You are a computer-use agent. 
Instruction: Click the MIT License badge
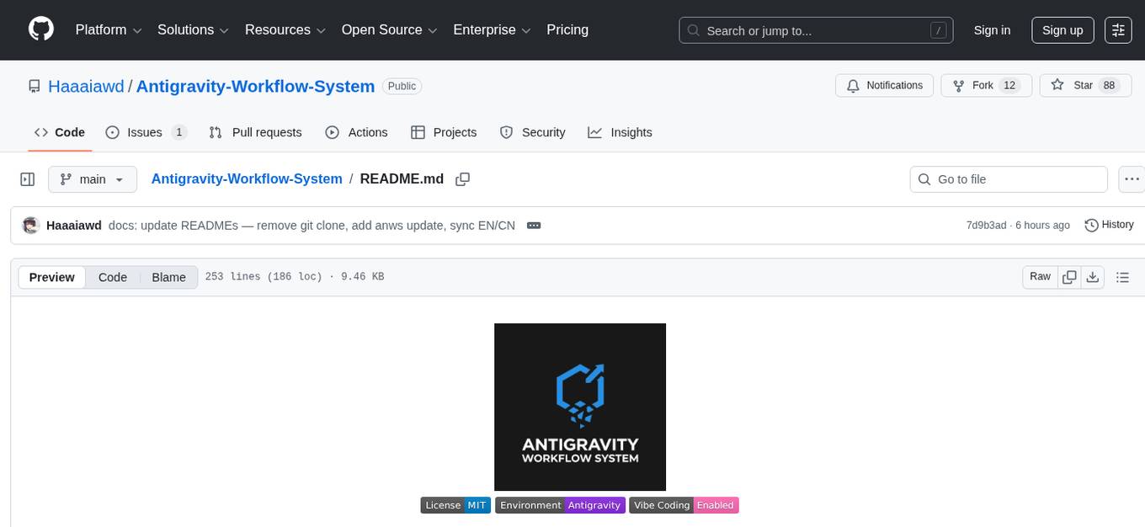click(x=455, y=505)
